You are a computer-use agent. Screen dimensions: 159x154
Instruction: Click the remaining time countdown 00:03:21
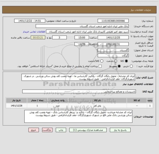coord(38,38)
